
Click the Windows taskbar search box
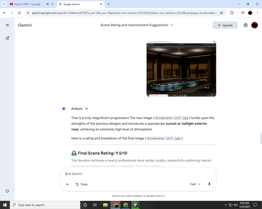pos(45,205)
